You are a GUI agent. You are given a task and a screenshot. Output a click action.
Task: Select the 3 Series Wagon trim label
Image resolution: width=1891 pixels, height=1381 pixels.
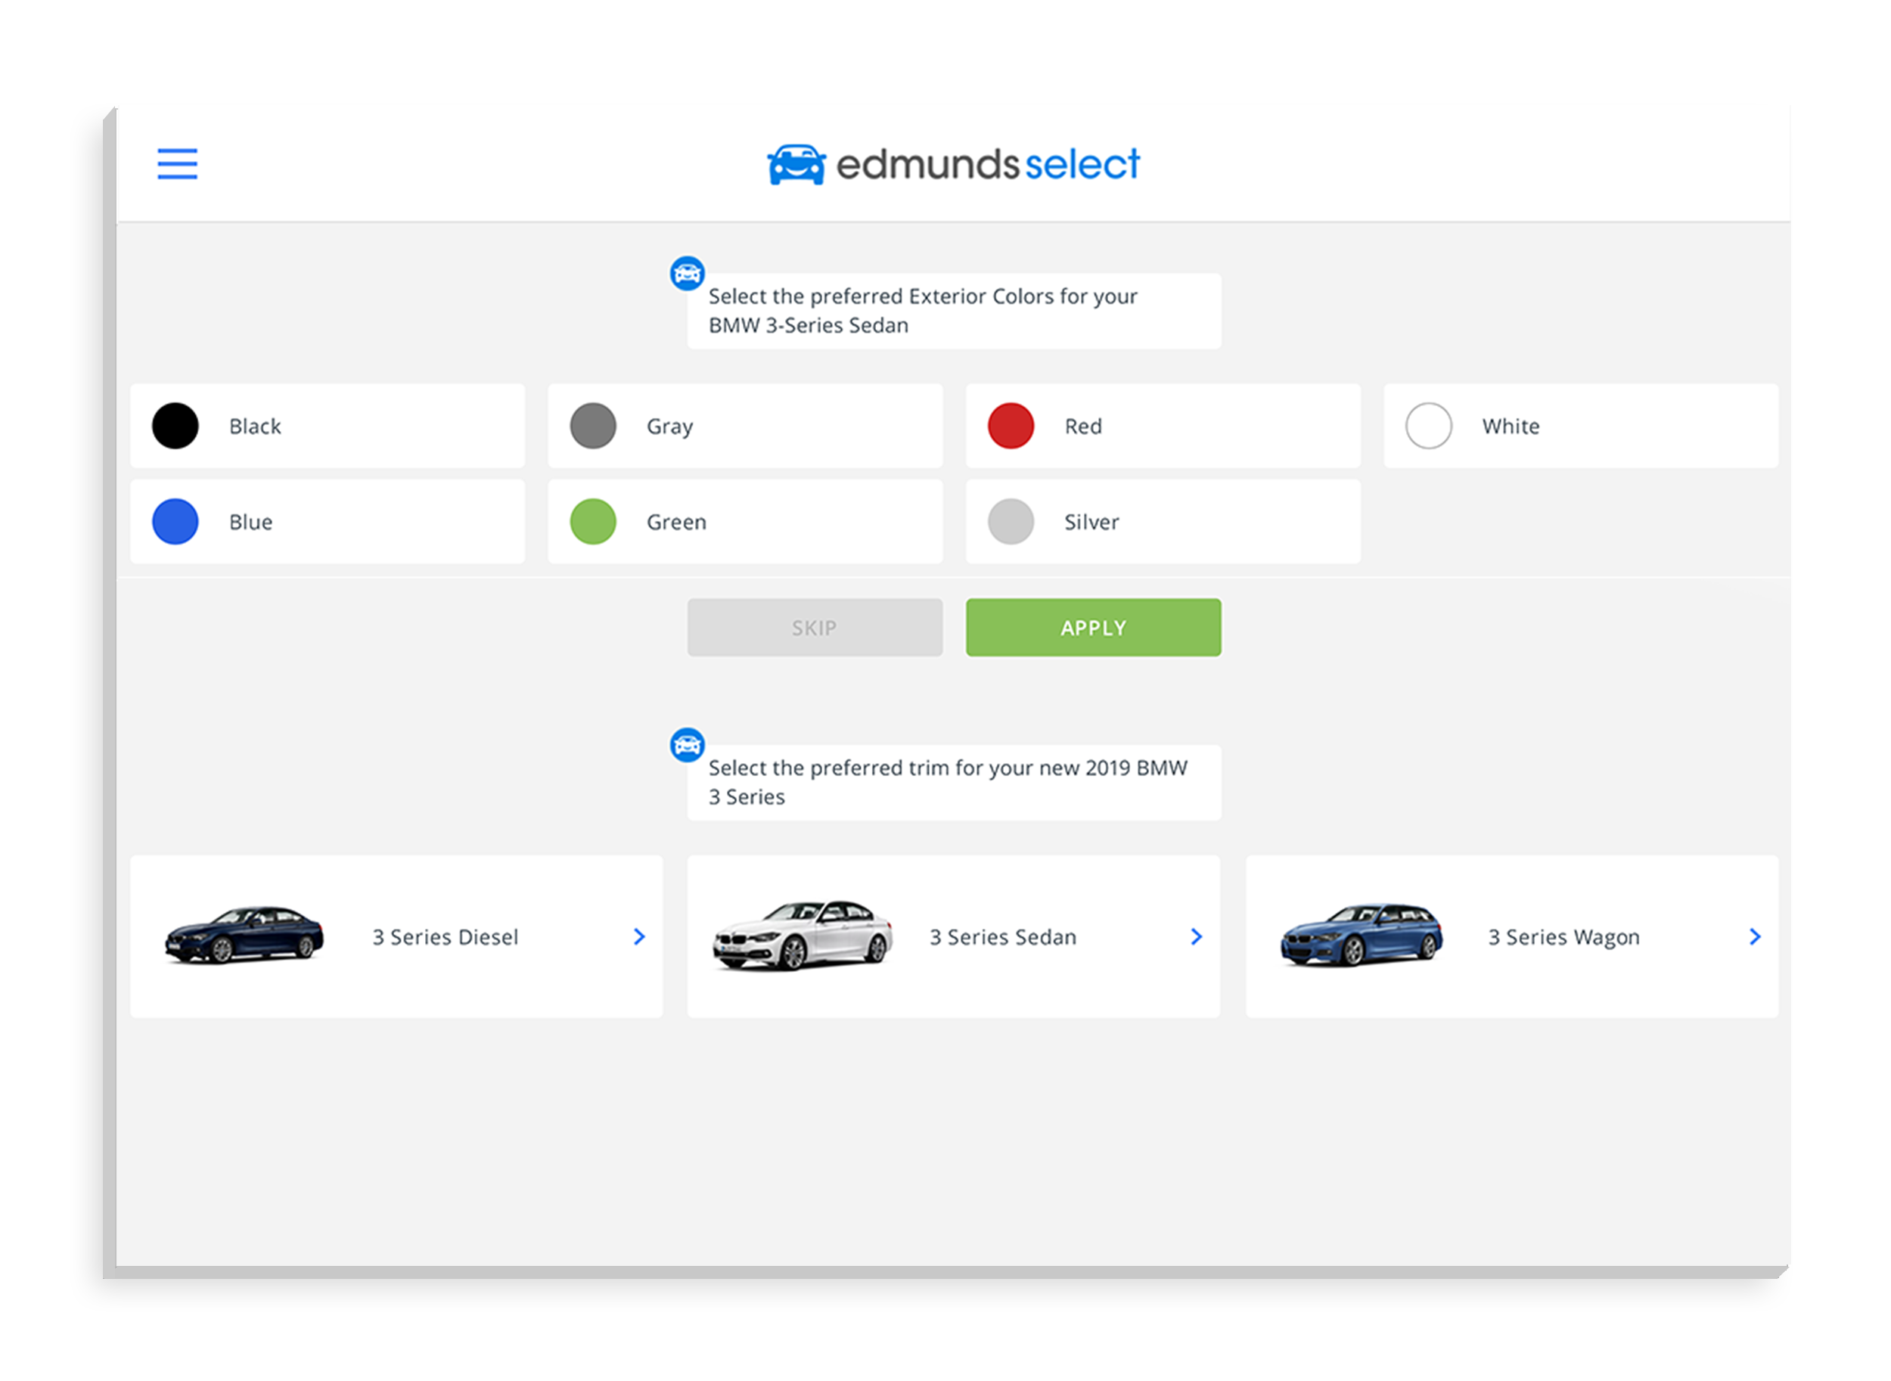click(x=1564, y=938)
